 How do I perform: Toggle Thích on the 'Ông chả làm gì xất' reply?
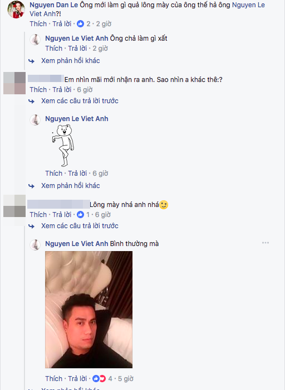[x=53, y=48]
